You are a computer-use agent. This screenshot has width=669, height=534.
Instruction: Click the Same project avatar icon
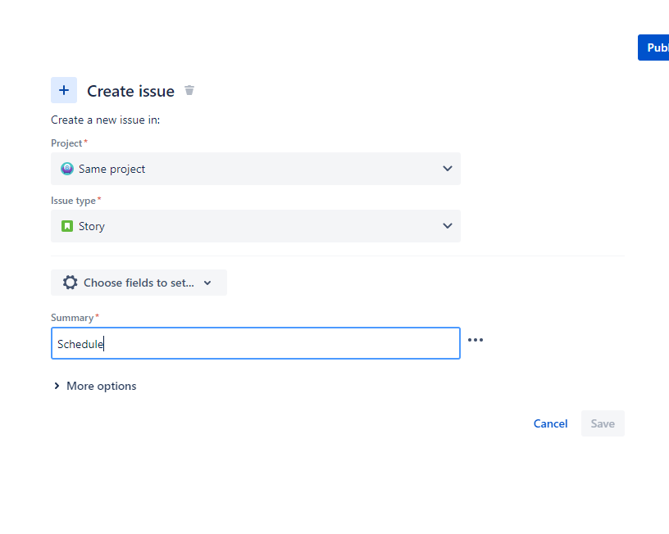[67, 169]
